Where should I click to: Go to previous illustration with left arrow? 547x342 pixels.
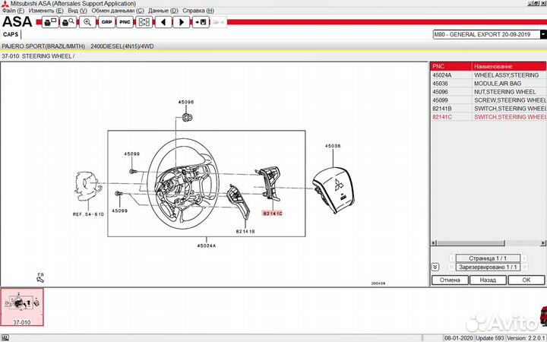(163, 23)
